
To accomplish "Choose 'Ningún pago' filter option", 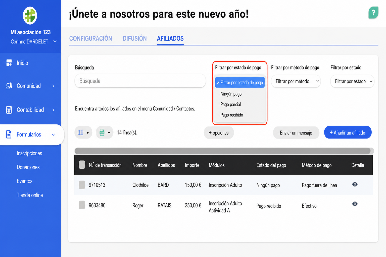I will click(231, 94).
